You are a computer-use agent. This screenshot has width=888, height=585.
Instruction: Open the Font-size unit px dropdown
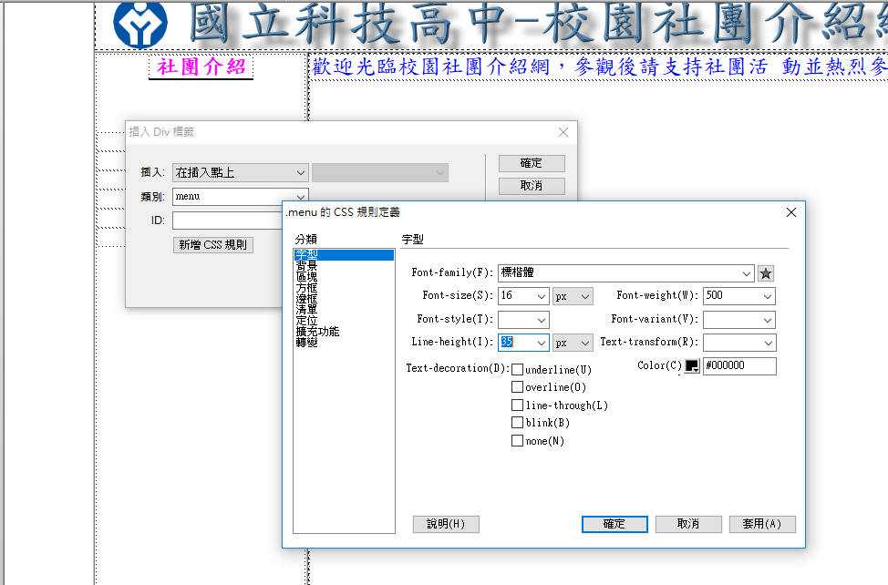[584, 296]
